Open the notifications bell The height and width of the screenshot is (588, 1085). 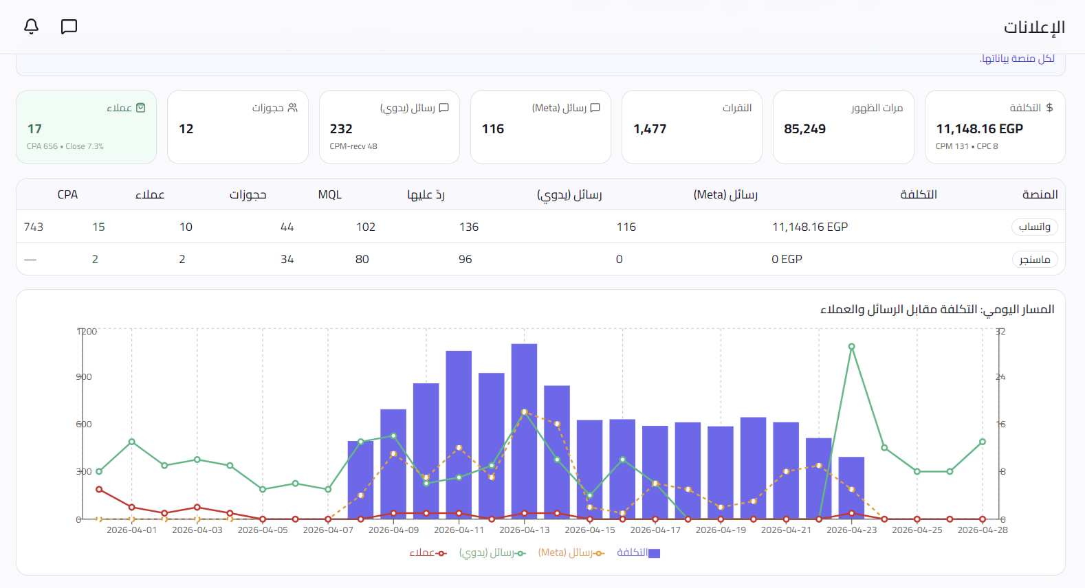[x=31, y=26]
